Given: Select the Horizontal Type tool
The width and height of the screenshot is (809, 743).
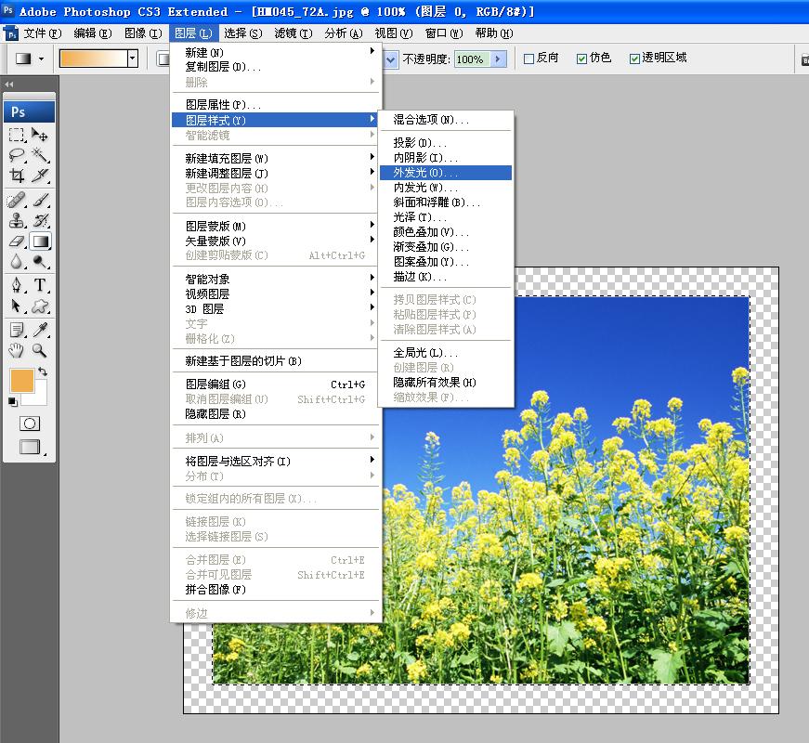Looking at the screenshot, I should 40,285.
